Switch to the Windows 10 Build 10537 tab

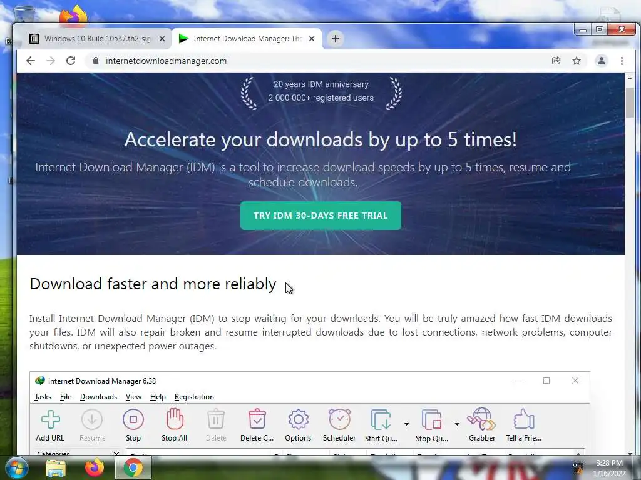point(97,39)
